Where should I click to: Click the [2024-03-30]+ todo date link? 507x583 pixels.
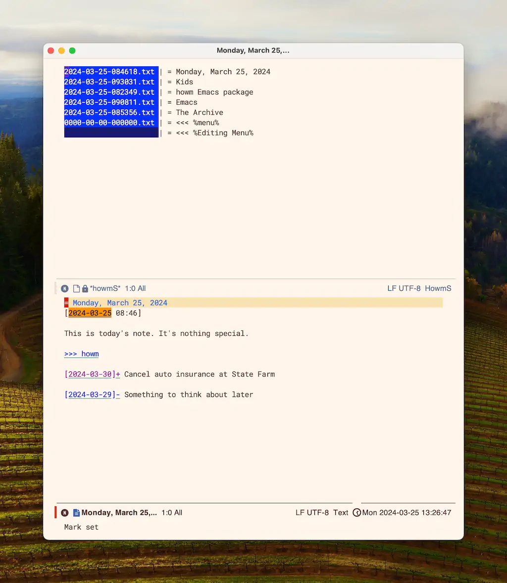point(92,374)
